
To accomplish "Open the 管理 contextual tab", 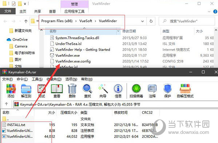I will point(75,4).
